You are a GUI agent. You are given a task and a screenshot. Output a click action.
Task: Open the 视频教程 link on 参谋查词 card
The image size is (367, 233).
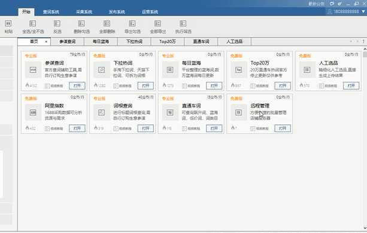[54, 86]
